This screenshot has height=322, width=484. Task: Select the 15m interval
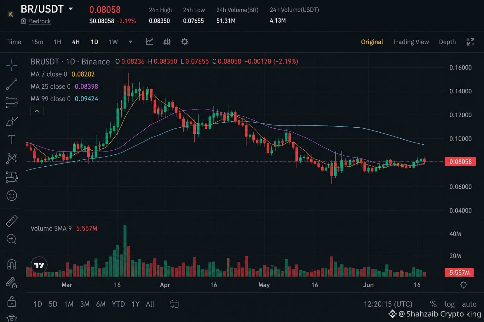click(37, 42)
